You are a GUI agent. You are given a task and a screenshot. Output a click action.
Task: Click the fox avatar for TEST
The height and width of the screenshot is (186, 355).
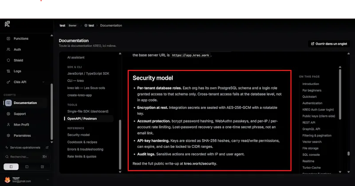8,180
